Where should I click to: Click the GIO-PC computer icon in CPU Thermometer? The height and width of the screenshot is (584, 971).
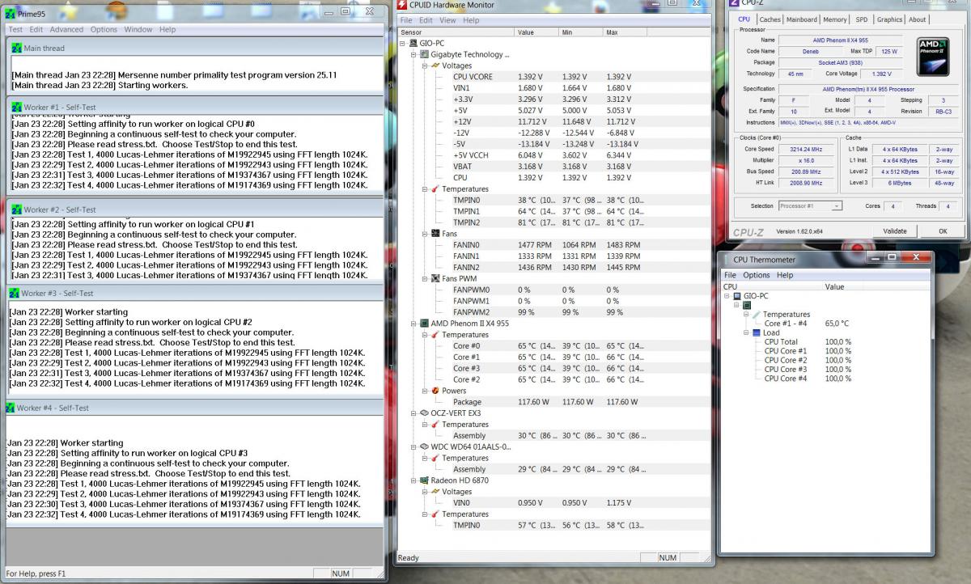click(x=738, y=296)
